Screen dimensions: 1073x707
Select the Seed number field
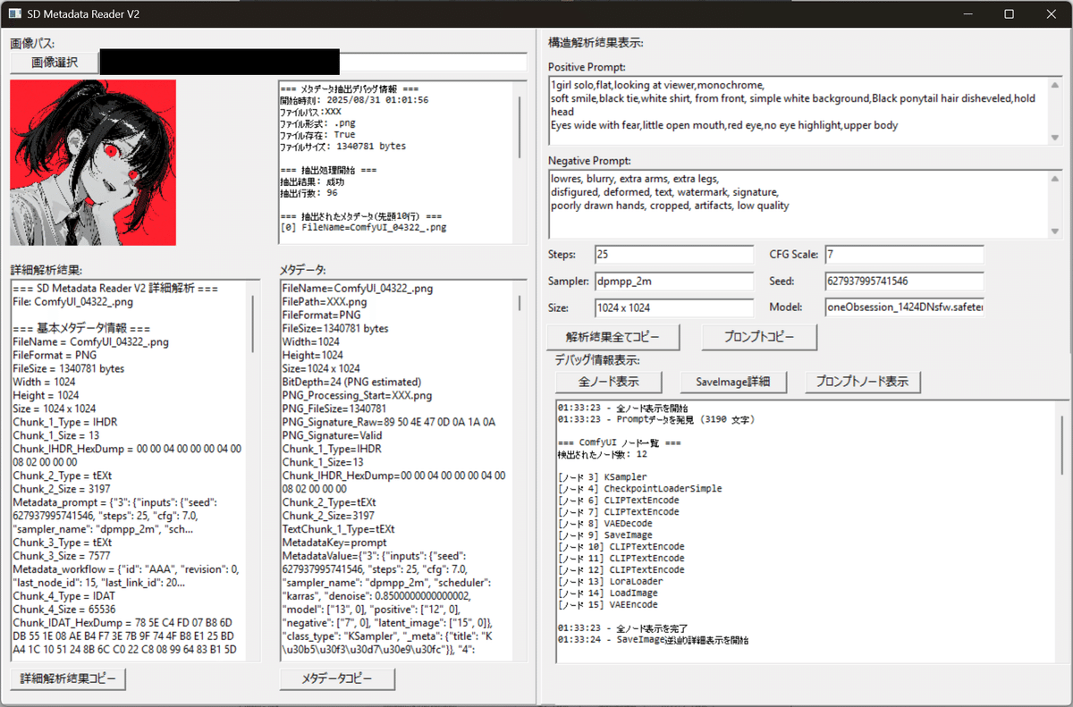(903, 281)
